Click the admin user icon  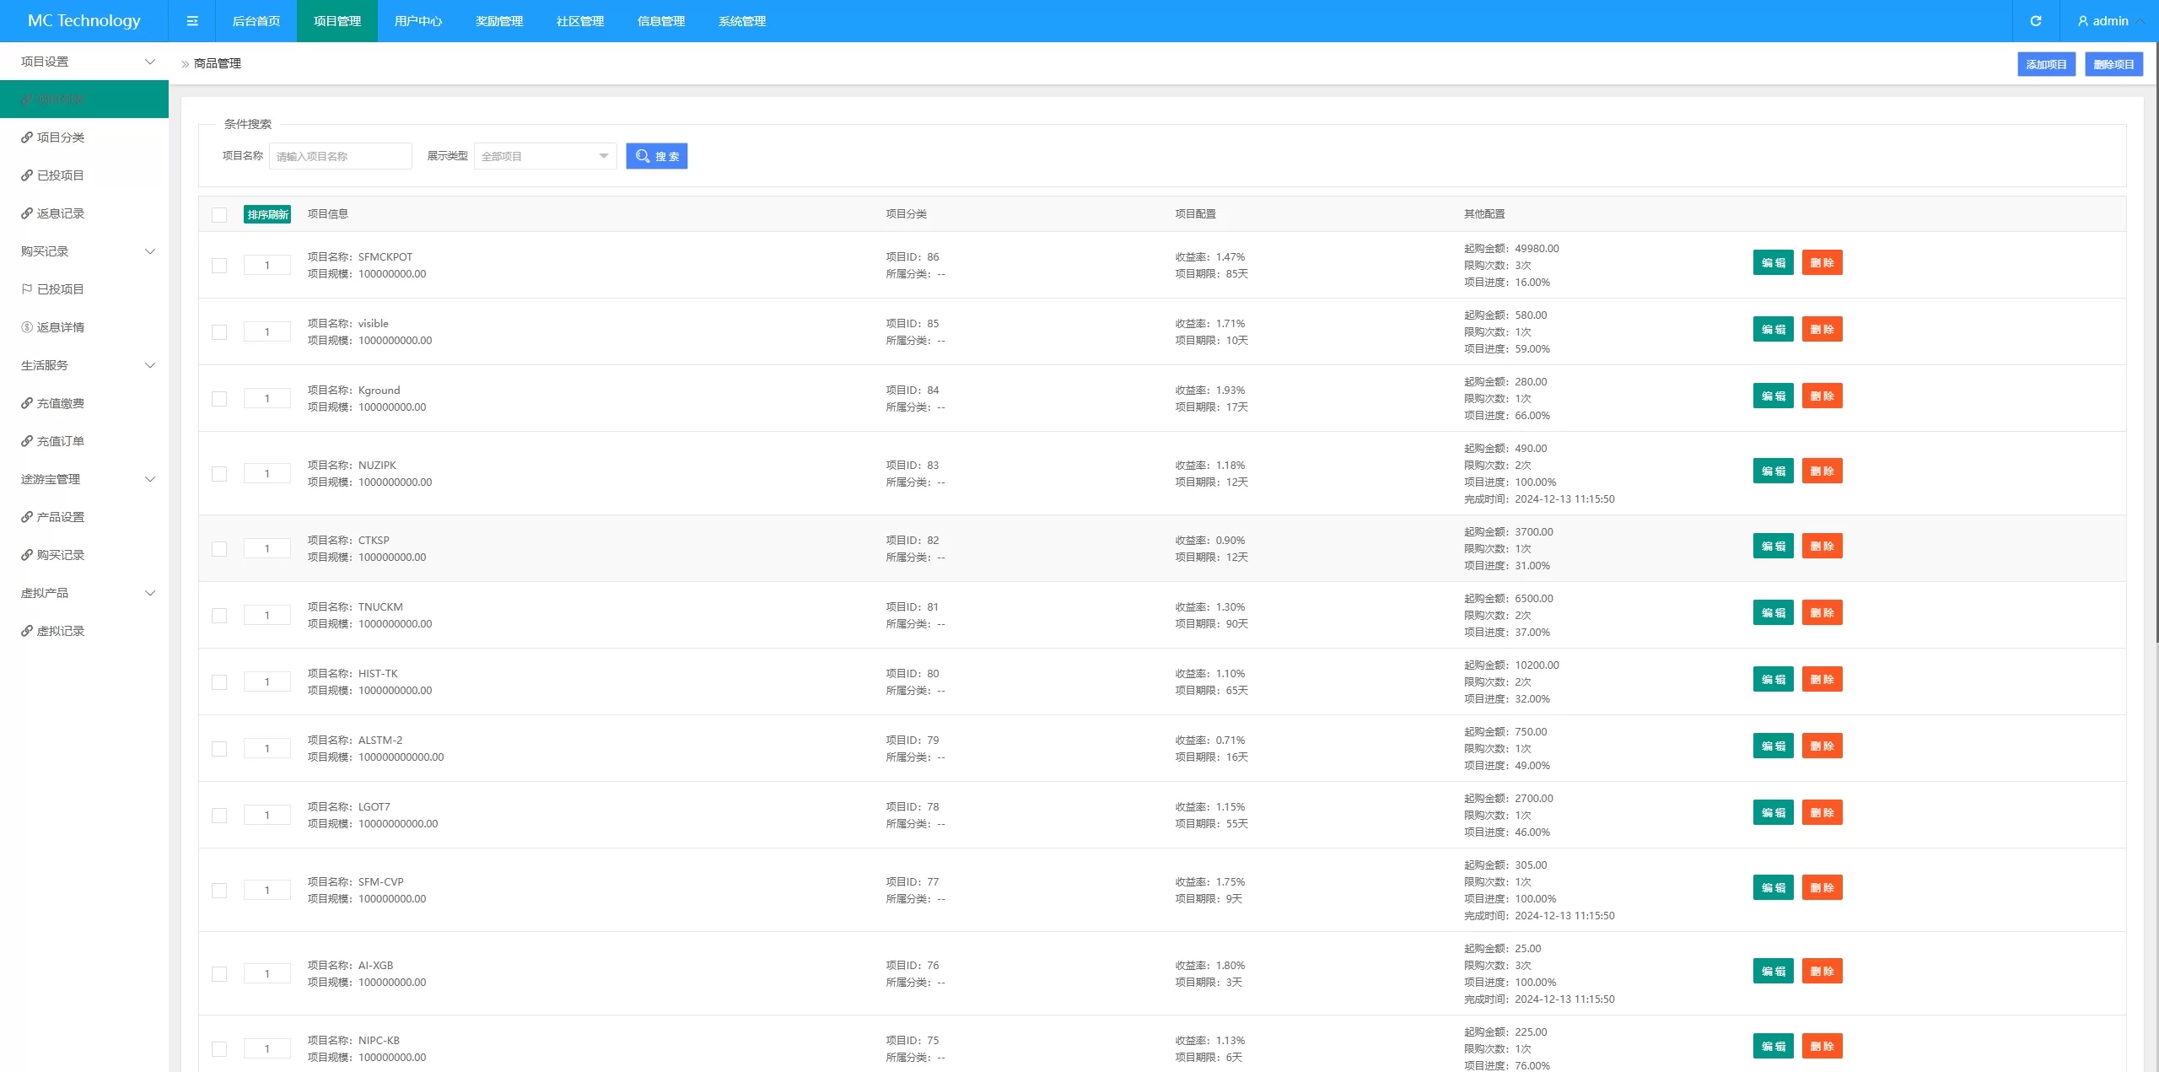[2083, 21]
